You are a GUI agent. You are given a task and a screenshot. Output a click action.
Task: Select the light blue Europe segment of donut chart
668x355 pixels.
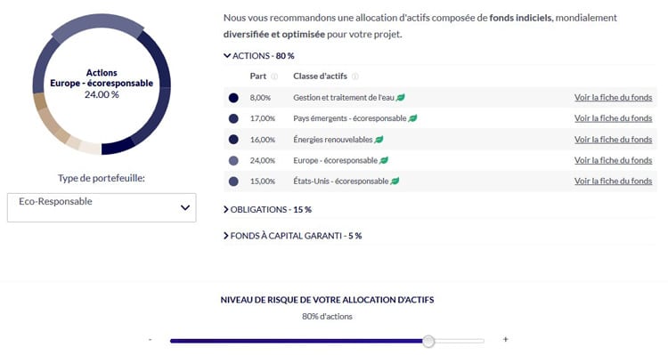pyautogui.click(x=98, y=26)
